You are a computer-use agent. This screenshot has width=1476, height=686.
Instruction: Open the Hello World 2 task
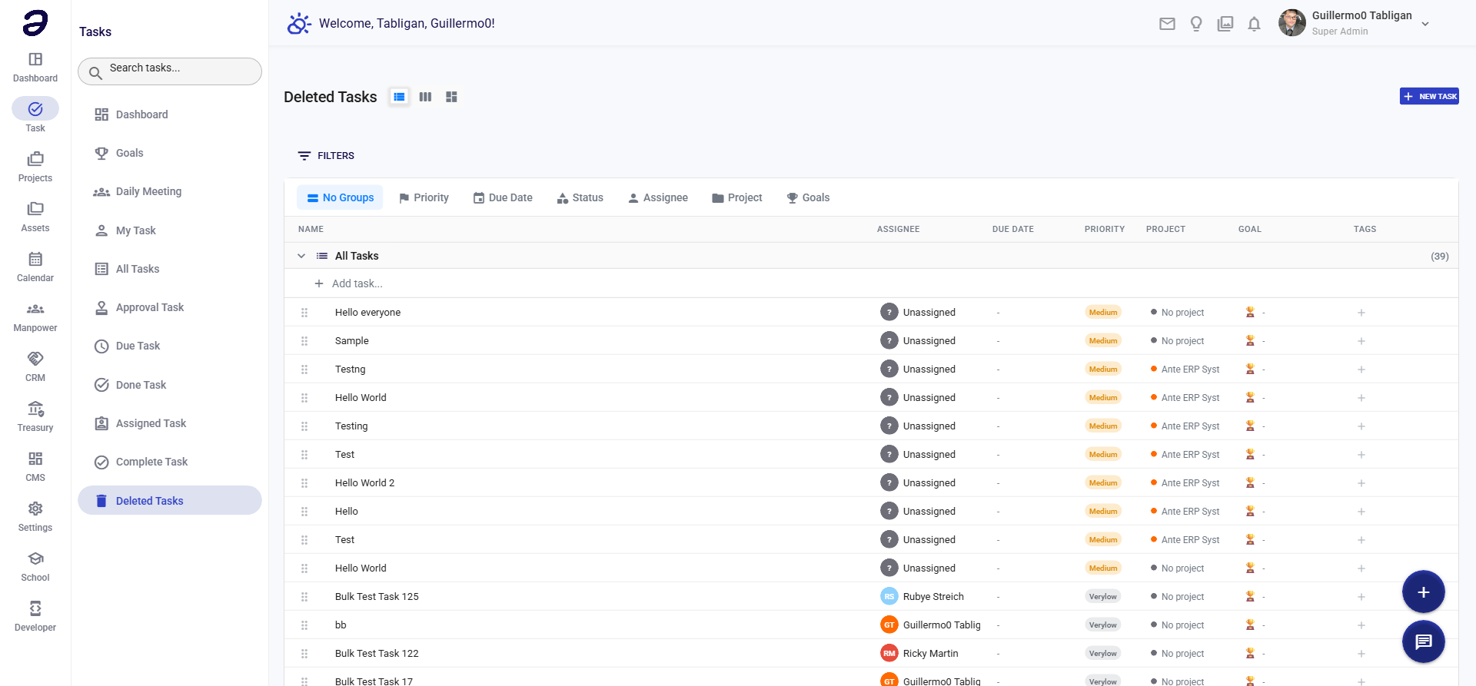(364, 483)
